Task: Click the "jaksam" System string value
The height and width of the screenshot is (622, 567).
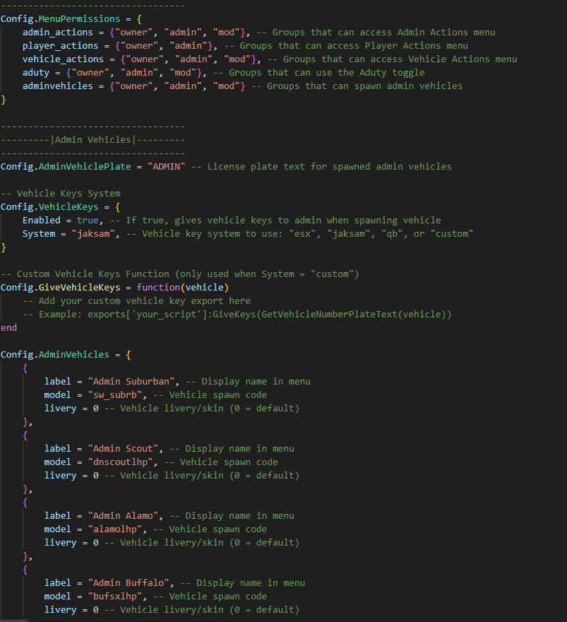Action: [93, 234]
